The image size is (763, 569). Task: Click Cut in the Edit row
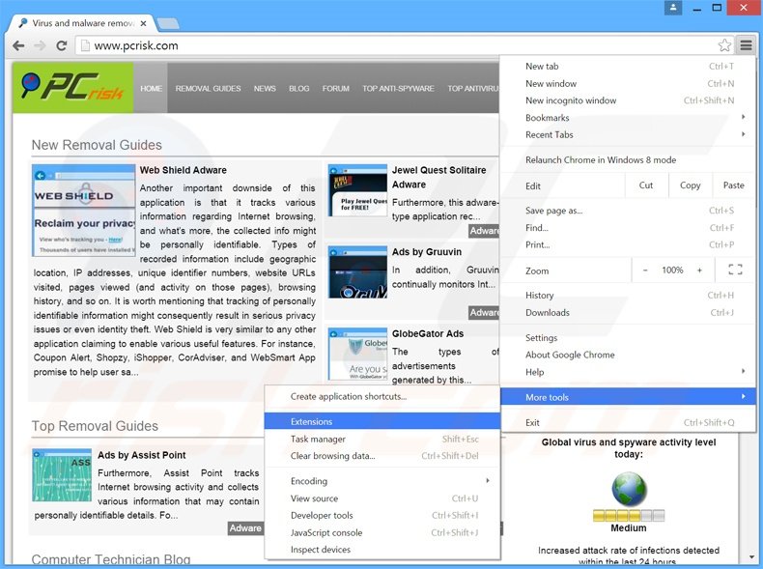click(x=646, y=185)
